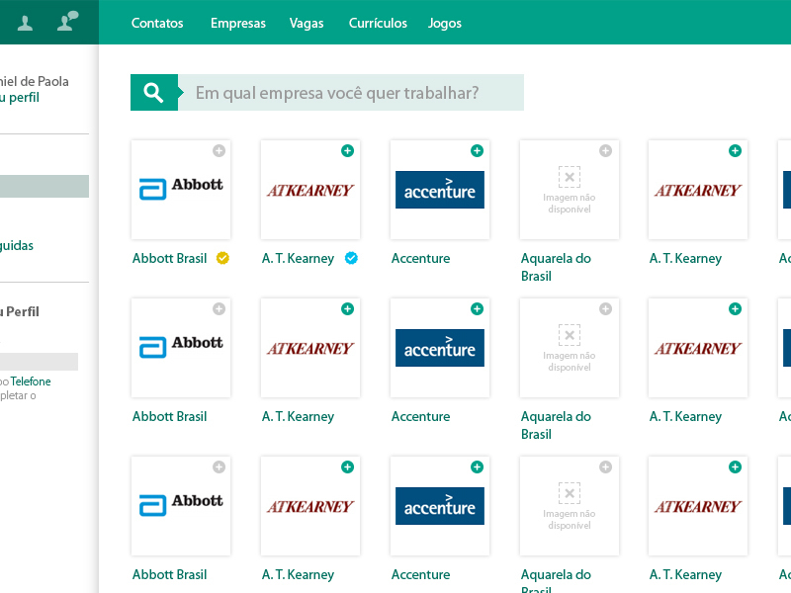Open the middle-row Aquarela do Brasil link
This screenshot has height=593, width=791.
(x=556, y=426)
